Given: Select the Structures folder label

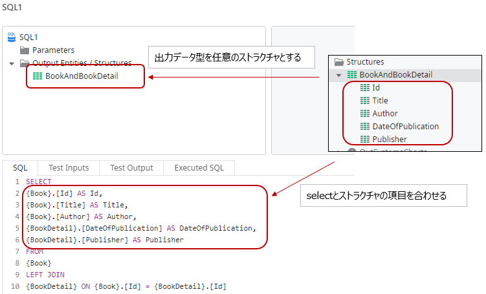Looking at the screenshot, I should point(365,62).
